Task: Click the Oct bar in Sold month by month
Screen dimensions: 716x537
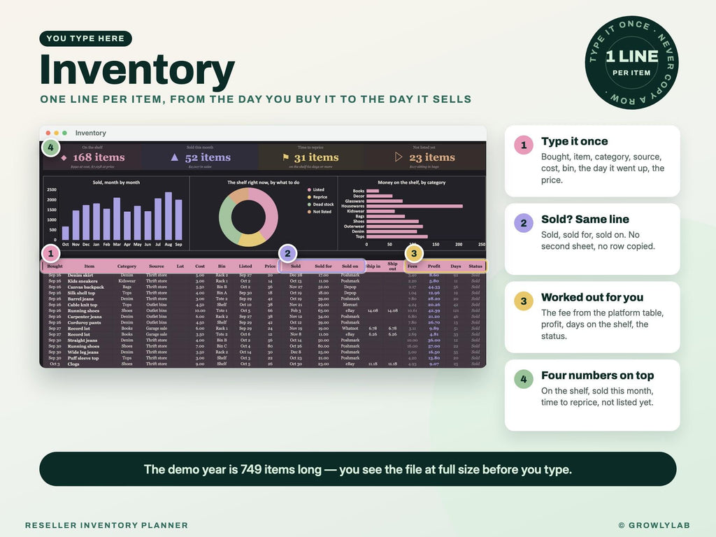Action: [x=65, y=233]
